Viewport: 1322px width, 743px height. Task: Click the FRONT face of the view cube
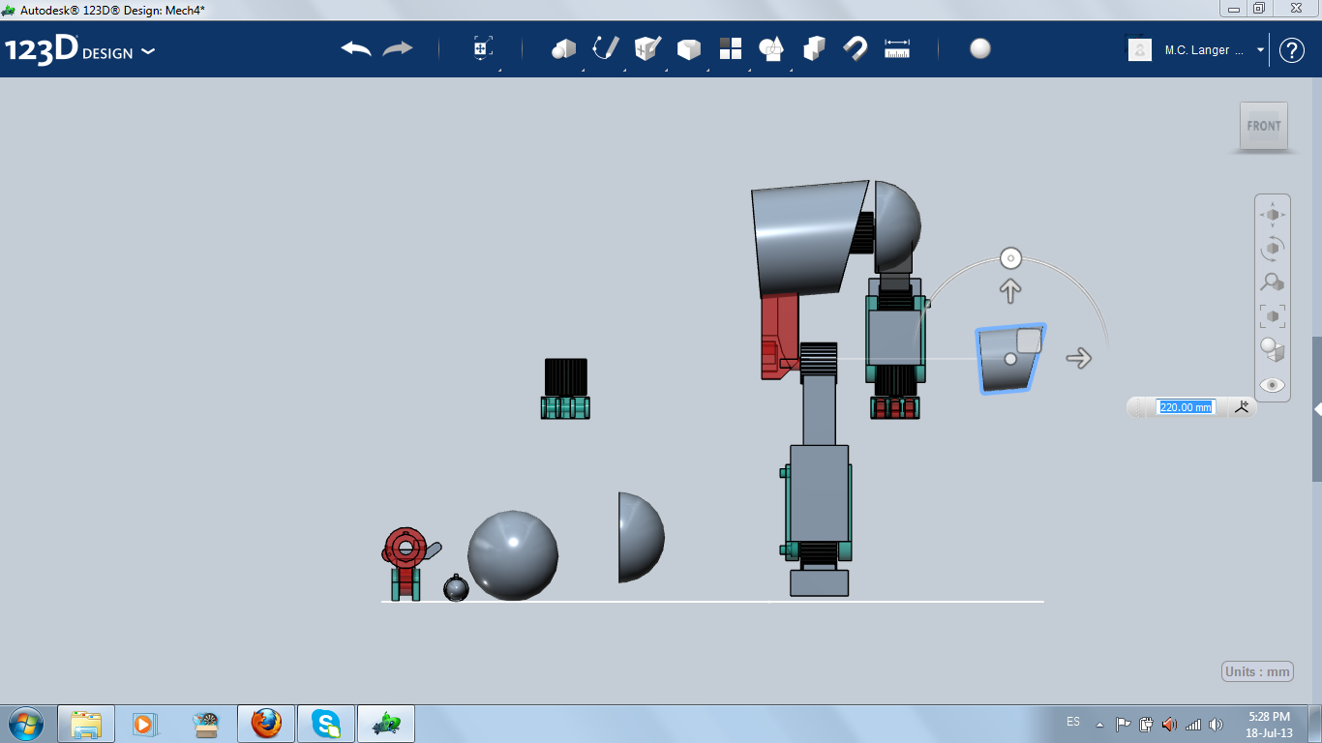1264,126
